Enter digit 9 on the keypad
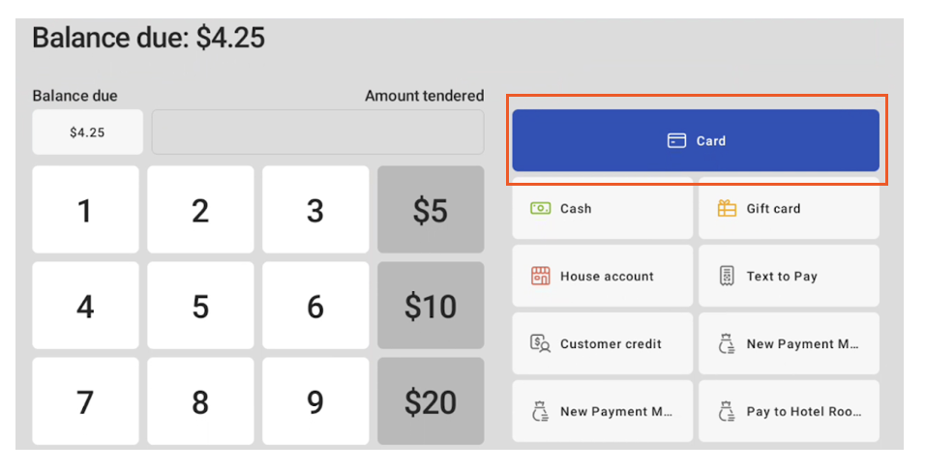The height and width of the screenshot is (472, 925). pos(315,401)
